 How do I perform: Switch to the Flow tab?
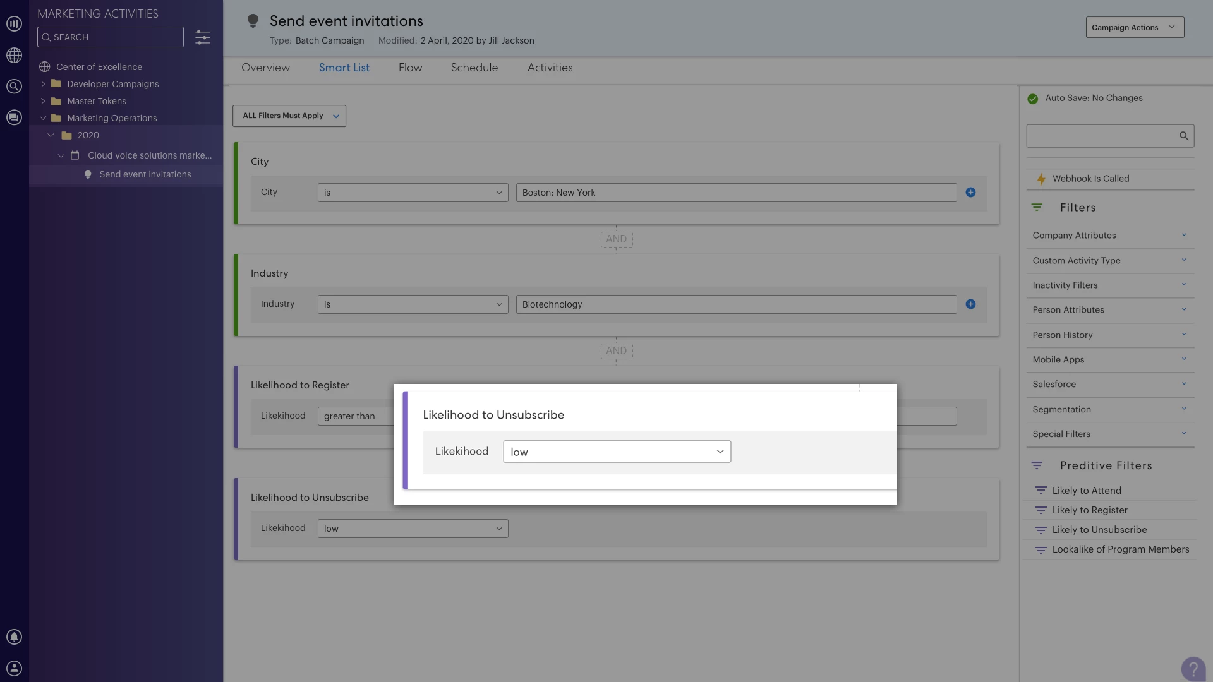(410, 68)
